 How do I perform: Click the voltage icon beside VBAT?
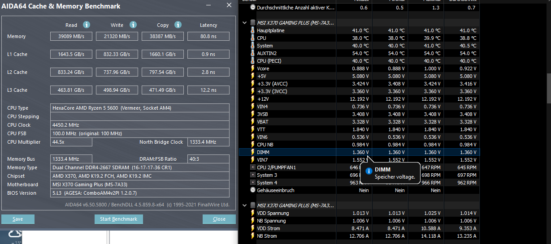[252, 122]
